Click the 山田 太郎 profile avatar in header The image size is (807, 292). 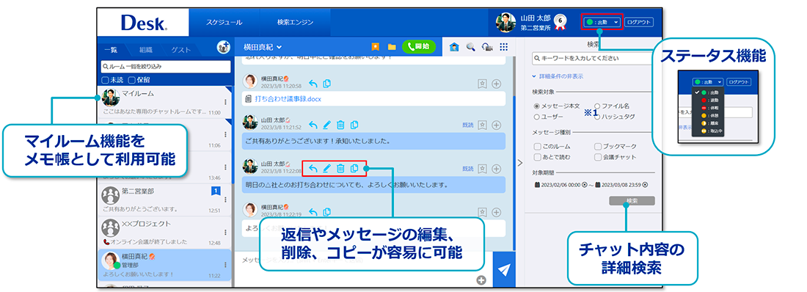point(505,22)
